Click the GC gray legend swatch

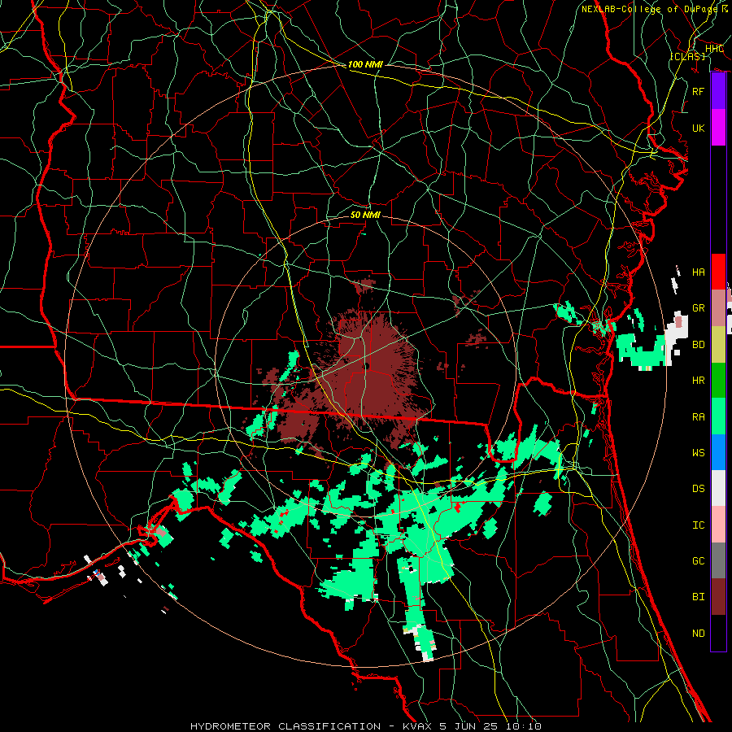718,560
